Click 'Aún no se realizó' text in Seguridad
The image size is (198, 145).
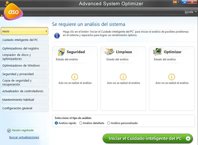coord(75,83)
